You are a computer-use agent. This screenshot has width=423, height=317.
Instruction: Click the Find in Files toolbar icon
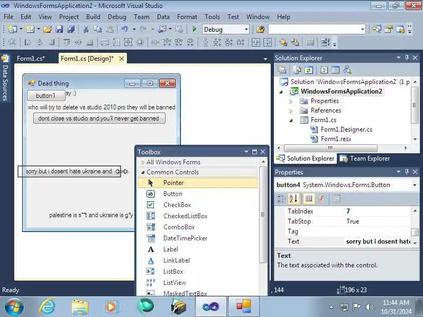click(261, 29)
